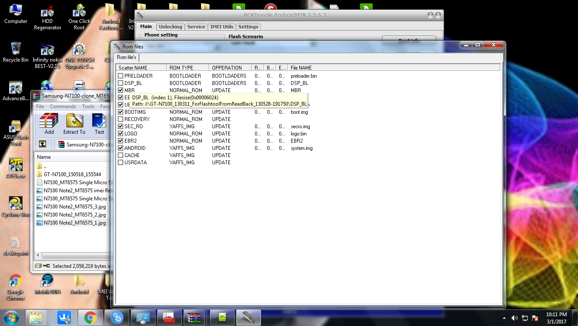Select the MobileWiFi desktop shortcut
The image size is (578, 326).
[x=47, y=284]
